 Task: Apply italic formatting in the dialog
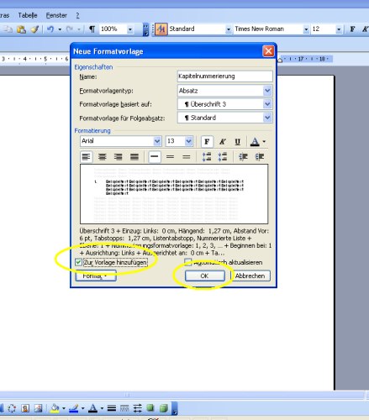pyautogui.click(x=223, y=141)
